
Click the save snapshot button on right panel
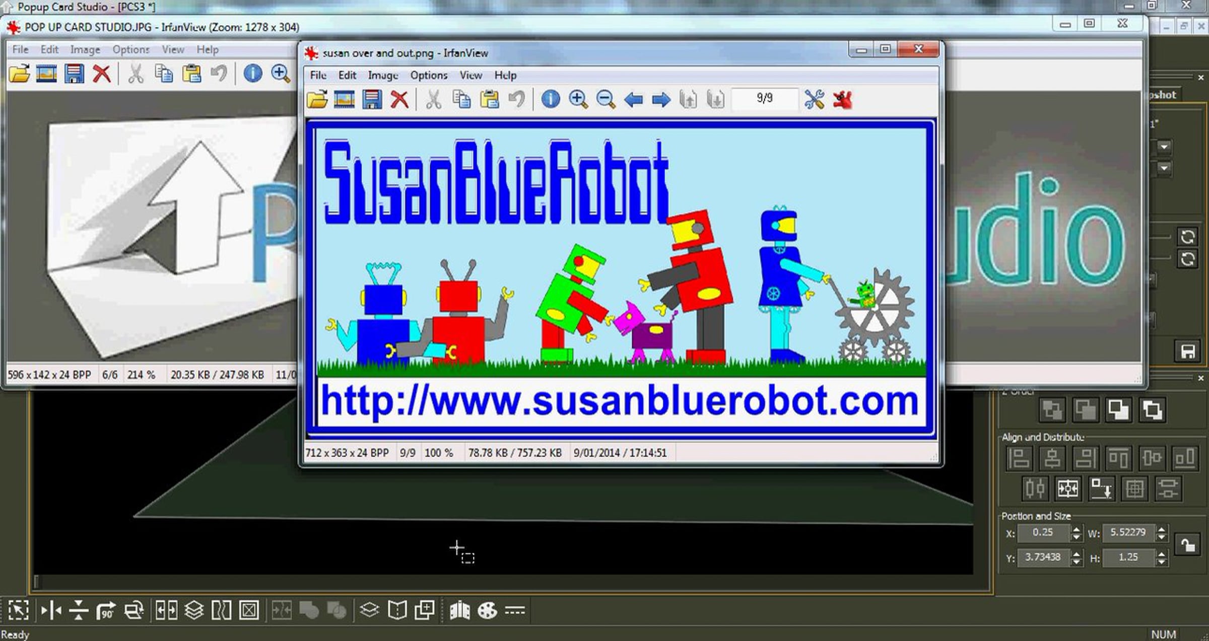(1188, 351)
